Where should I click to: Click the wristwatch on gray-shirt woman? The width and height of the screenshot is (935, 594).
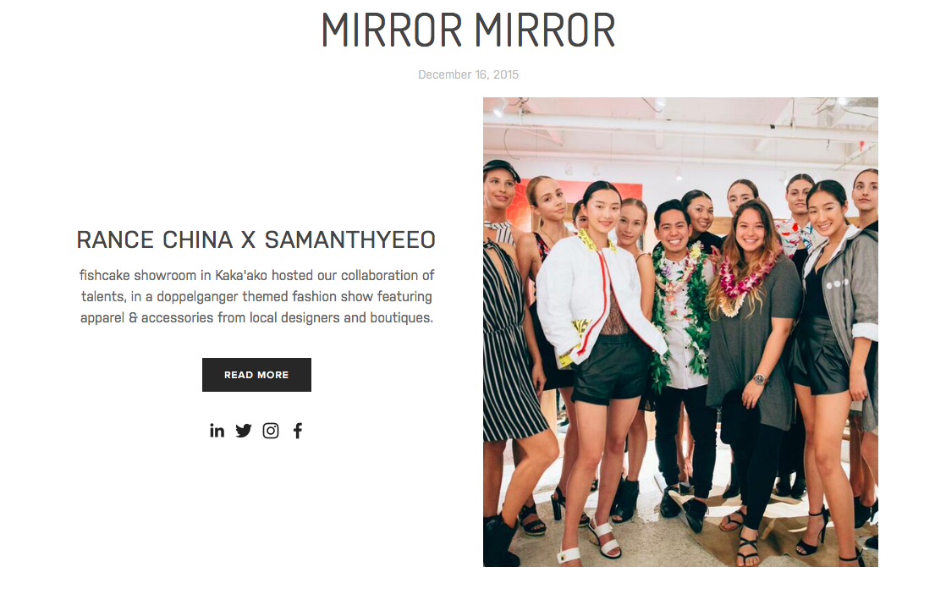pos(759,379)
